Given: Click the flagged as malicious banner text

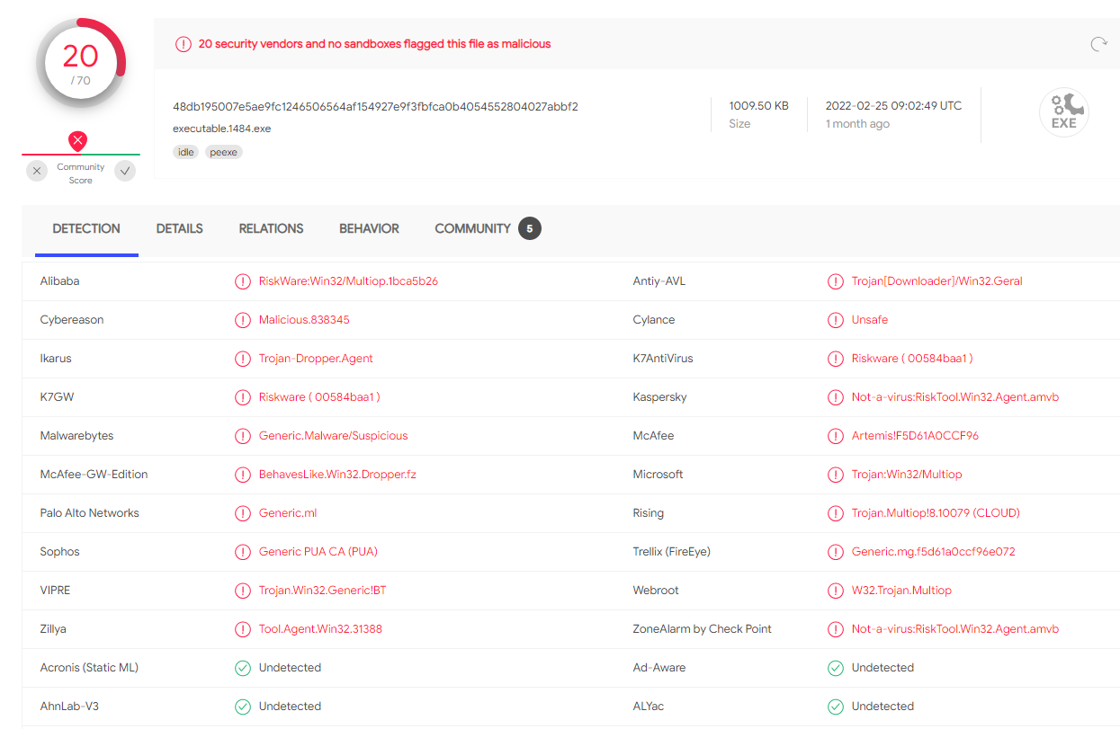Looking at the screenshot, I should [374, 44].
